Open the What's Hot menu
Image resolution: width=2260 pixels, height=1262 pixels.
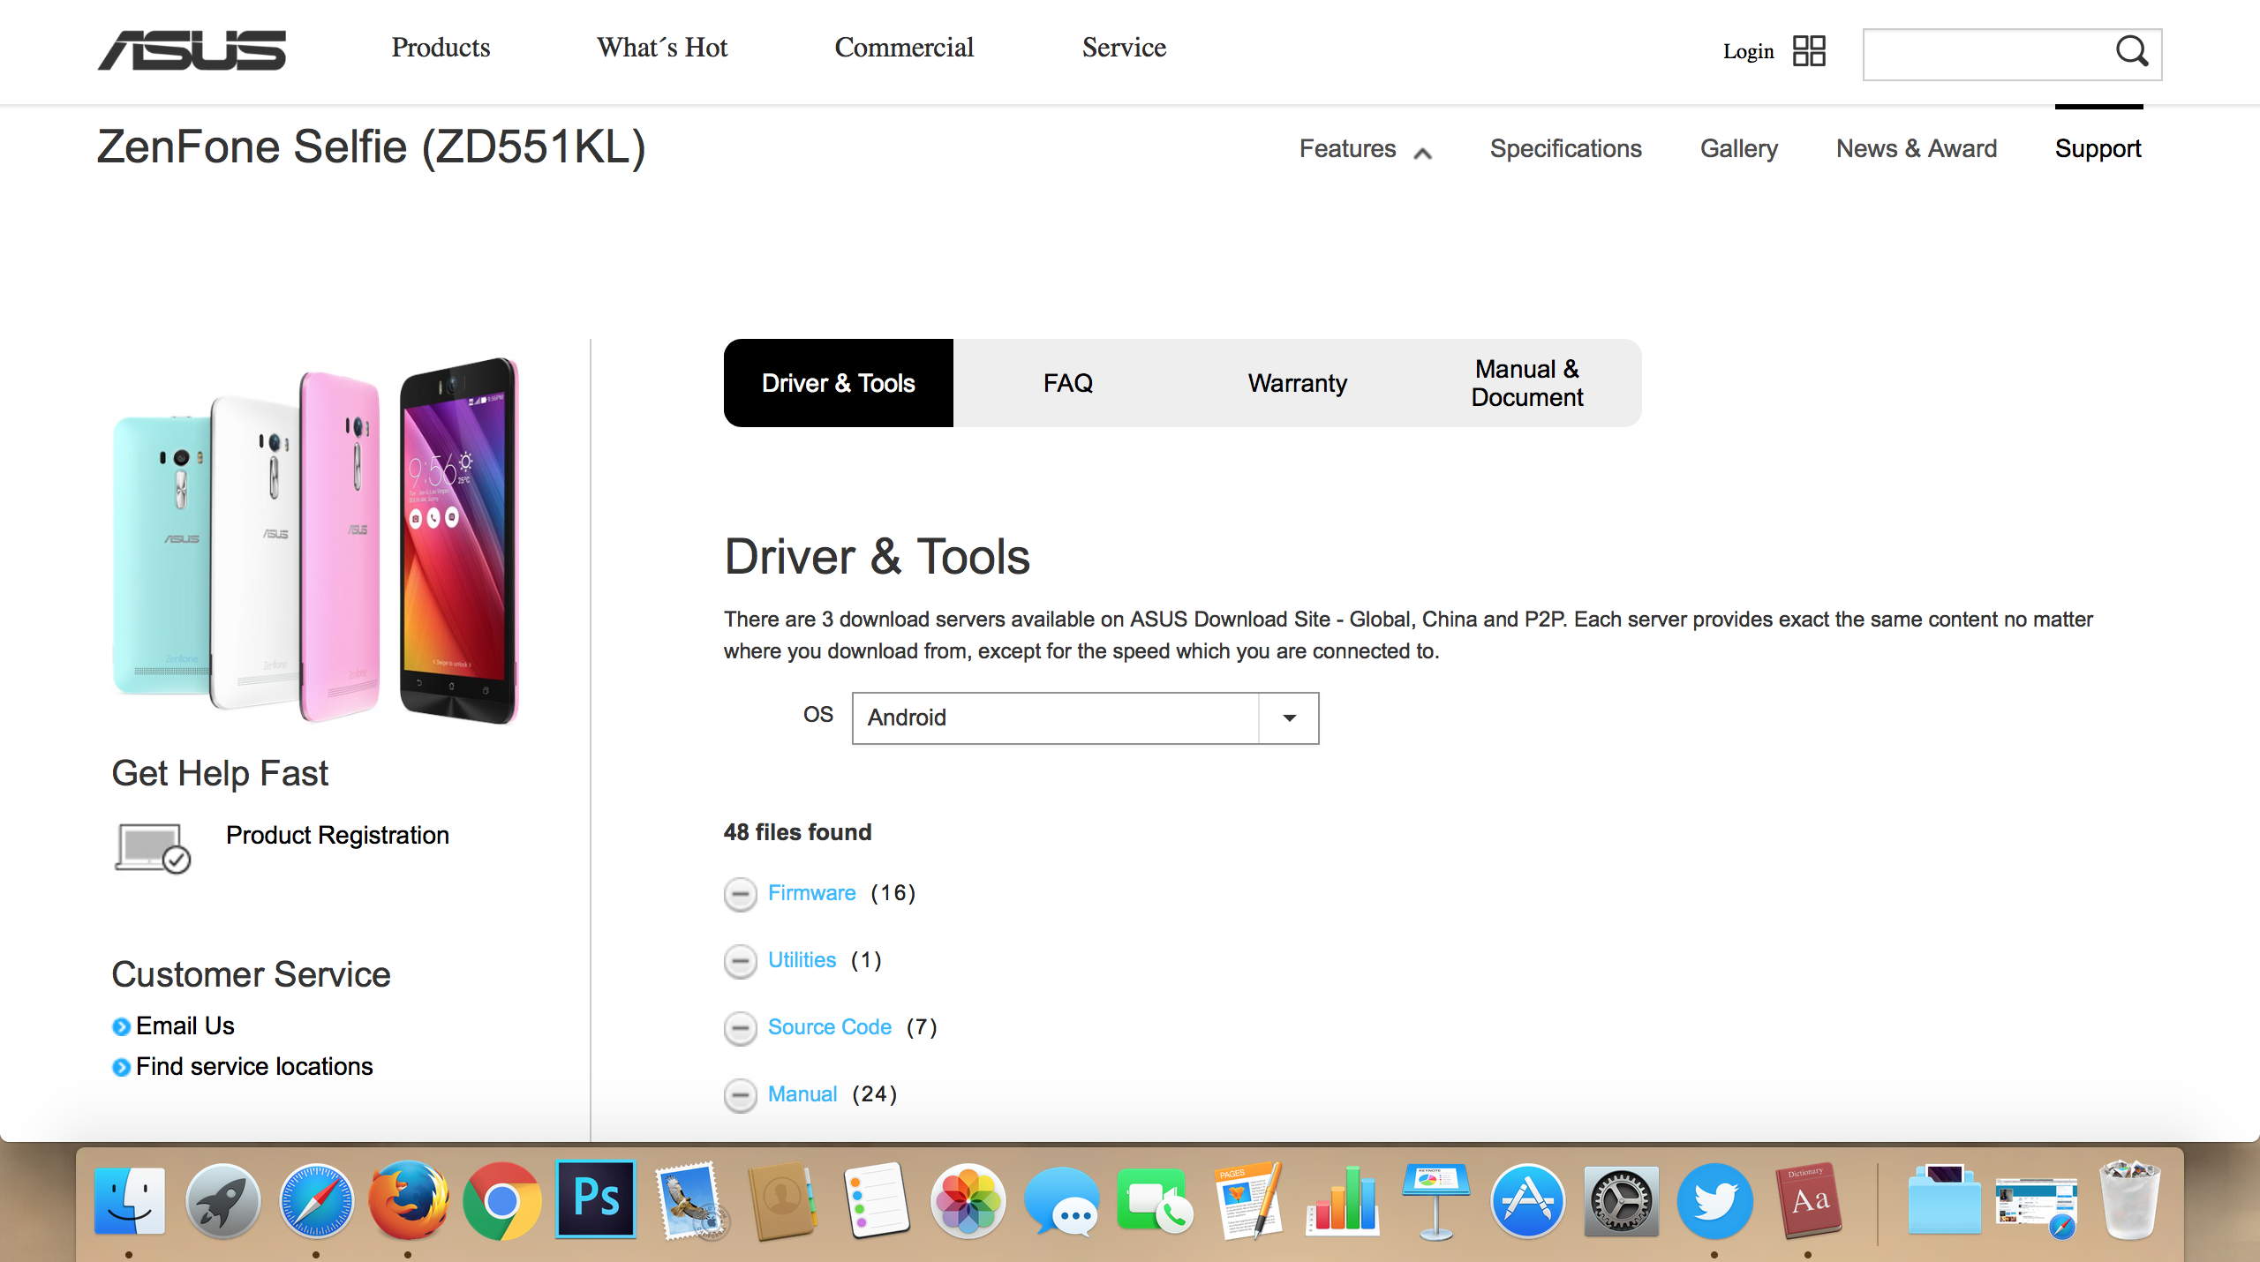662,47
